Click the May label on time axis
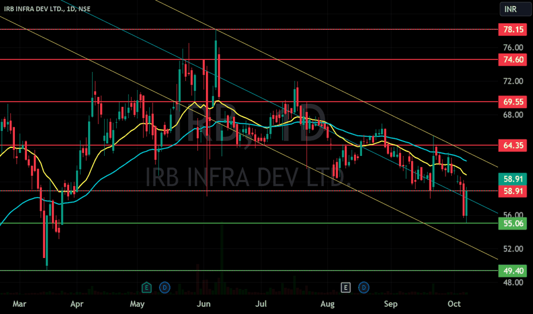 pyautogui.click(x=137, y=304)
